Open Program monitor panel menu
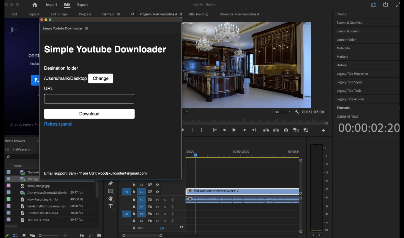 click(181, 14)
